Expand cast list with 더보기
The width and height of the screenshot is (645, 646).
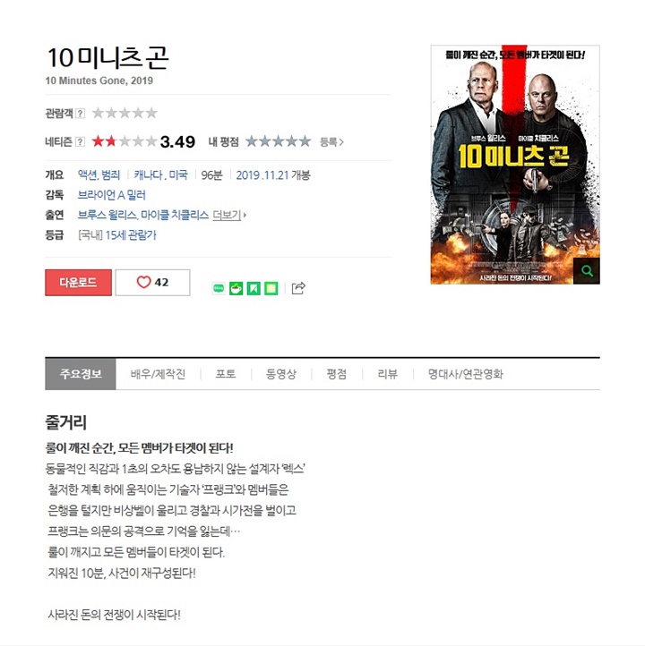tap(229, 215)
